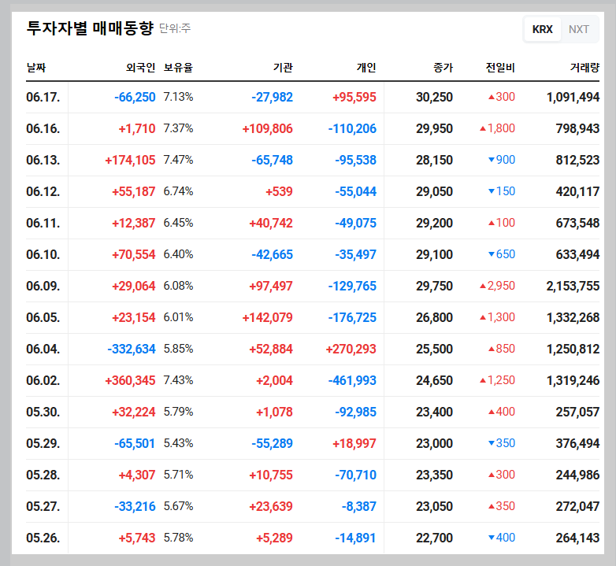The image size is (616, 566).
Task: Click volume value 1,091,494
Action: coord(573,97)
